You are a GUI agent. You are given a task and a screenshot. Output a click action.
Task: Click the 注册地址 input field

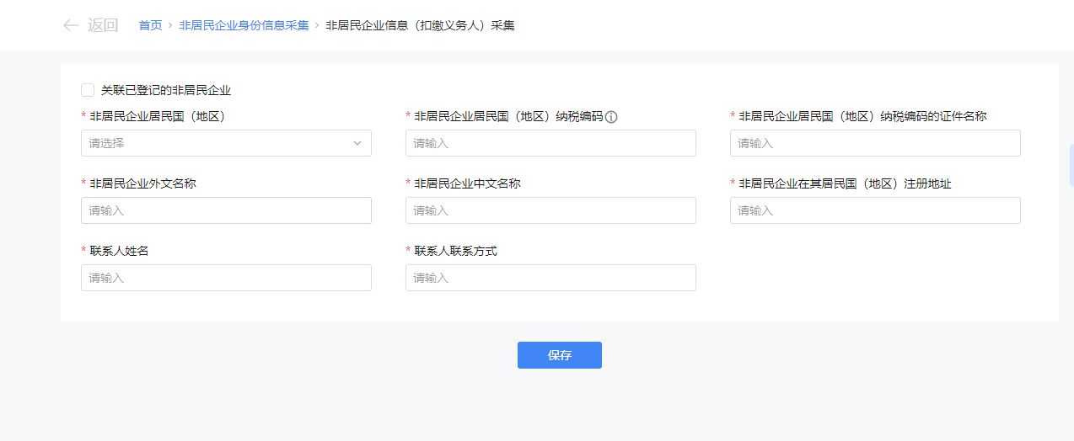875,210
